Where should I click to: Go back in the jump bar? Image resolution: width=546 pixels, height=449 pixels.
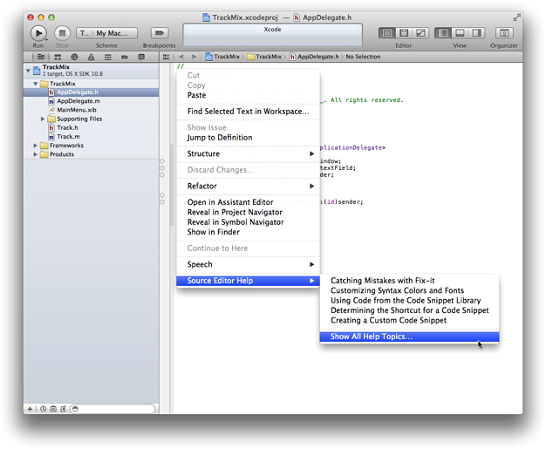(181, 57)
